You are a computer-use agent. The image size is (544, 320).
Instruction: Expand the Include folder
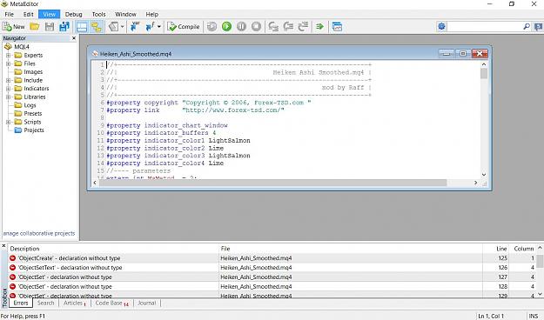click(9, 80)
